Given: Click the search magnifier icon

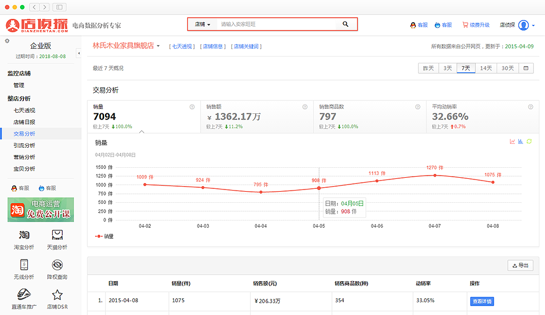Looking at the screenshot, I should [x=345, y=24].
